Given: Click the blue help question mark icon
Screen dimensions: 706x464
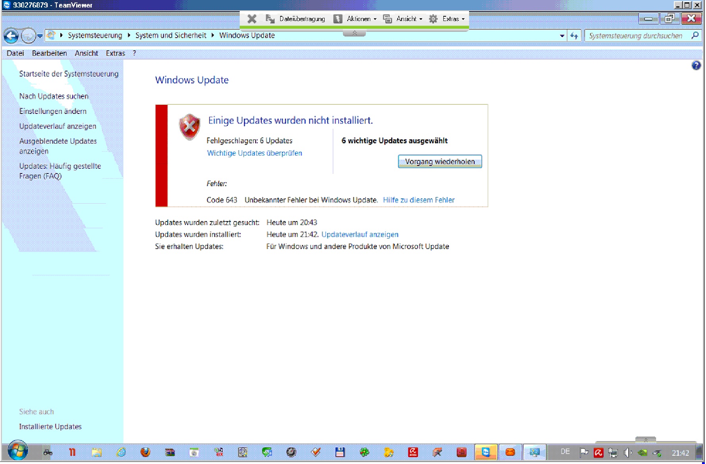Looking at the screenshot, I should click(696, 65).
